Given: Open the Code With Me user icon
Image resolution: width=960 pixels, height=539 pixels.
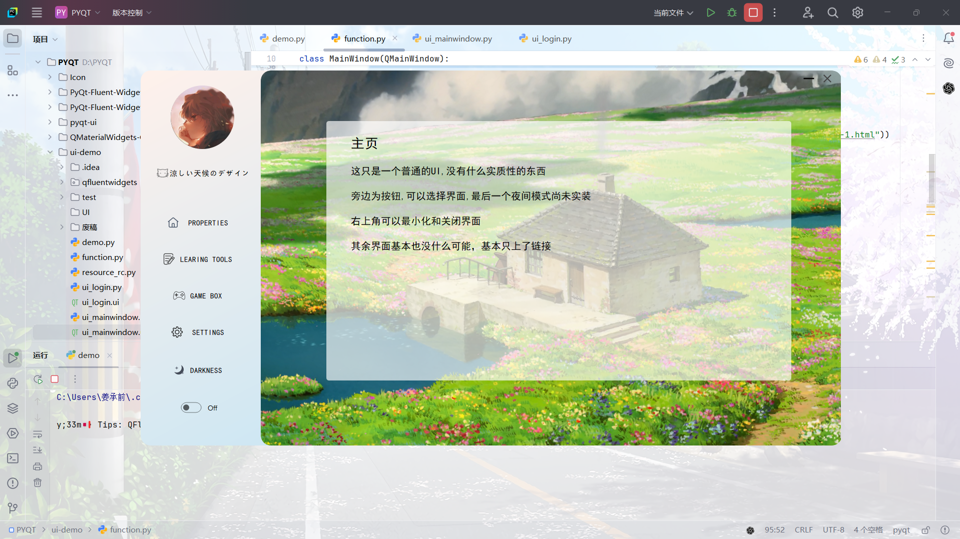Looking at the screenshot, I should 808,12.
